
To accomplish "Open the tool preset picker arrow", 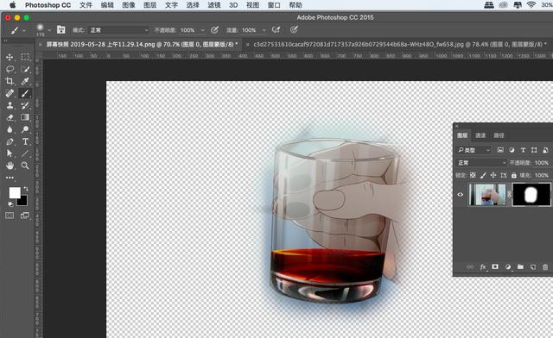I will [x=23, y=31].
